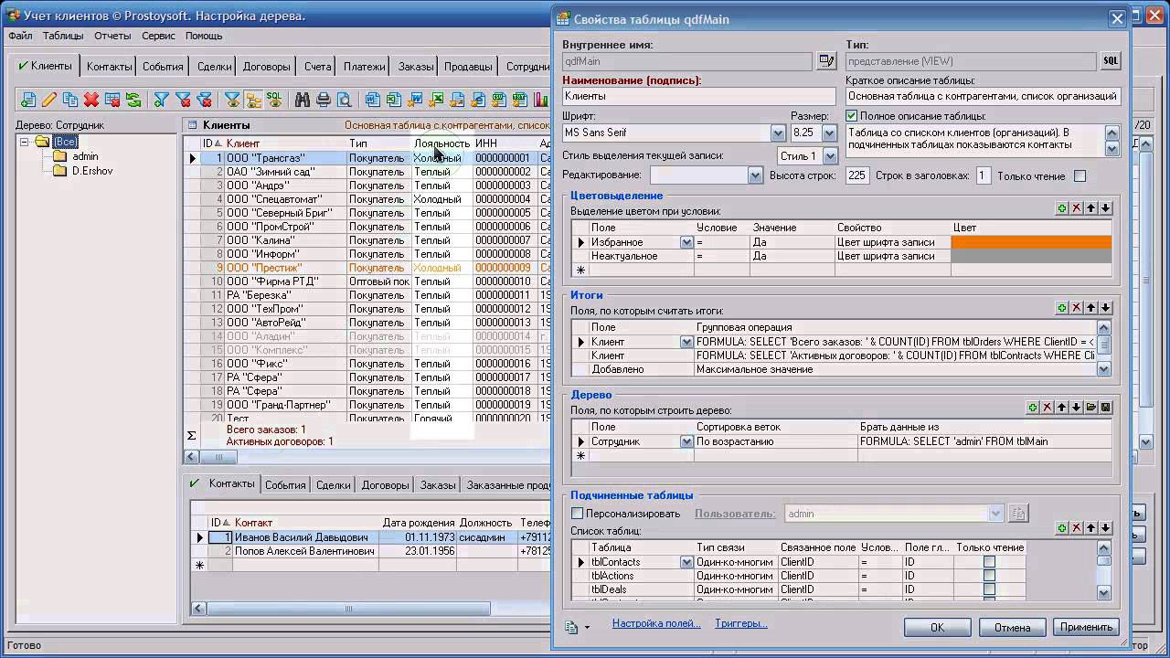1170x658 pixels.
Task: Open the Шрифт font dropdown
Action: tap(778, 133)
